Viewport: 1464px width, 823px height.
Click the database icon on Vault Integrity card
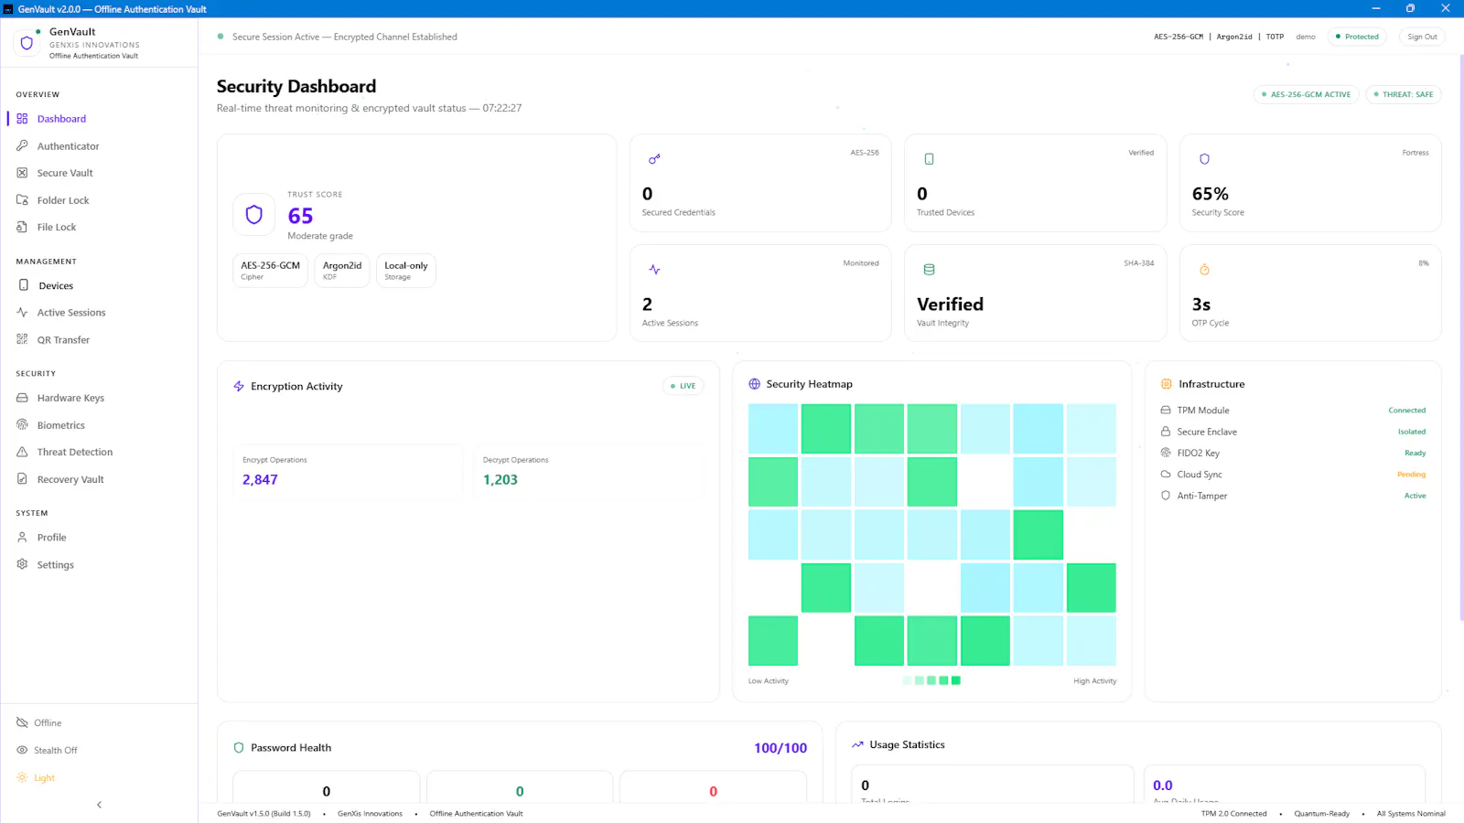tap(929, 270)
